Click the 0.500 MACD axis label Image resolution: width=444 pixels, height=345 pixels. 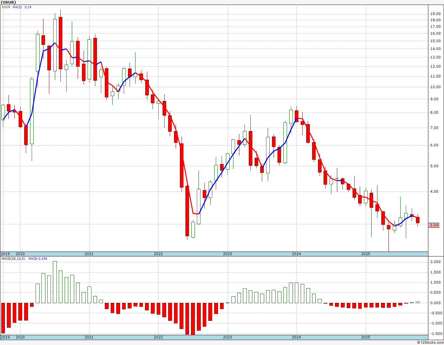[435, 292]
